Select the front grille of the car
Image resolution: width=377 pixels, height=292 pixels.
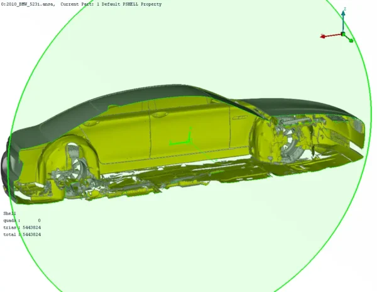click(x=358, y=126)
